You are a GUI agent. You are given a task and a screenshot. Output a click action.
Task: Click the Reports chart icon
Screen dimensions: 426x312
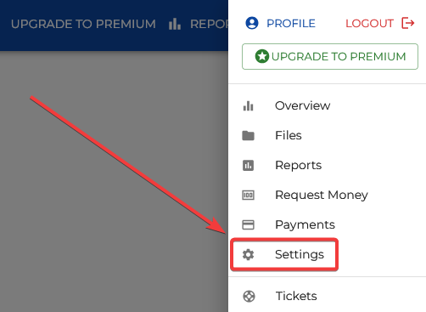tap(248, 165)
